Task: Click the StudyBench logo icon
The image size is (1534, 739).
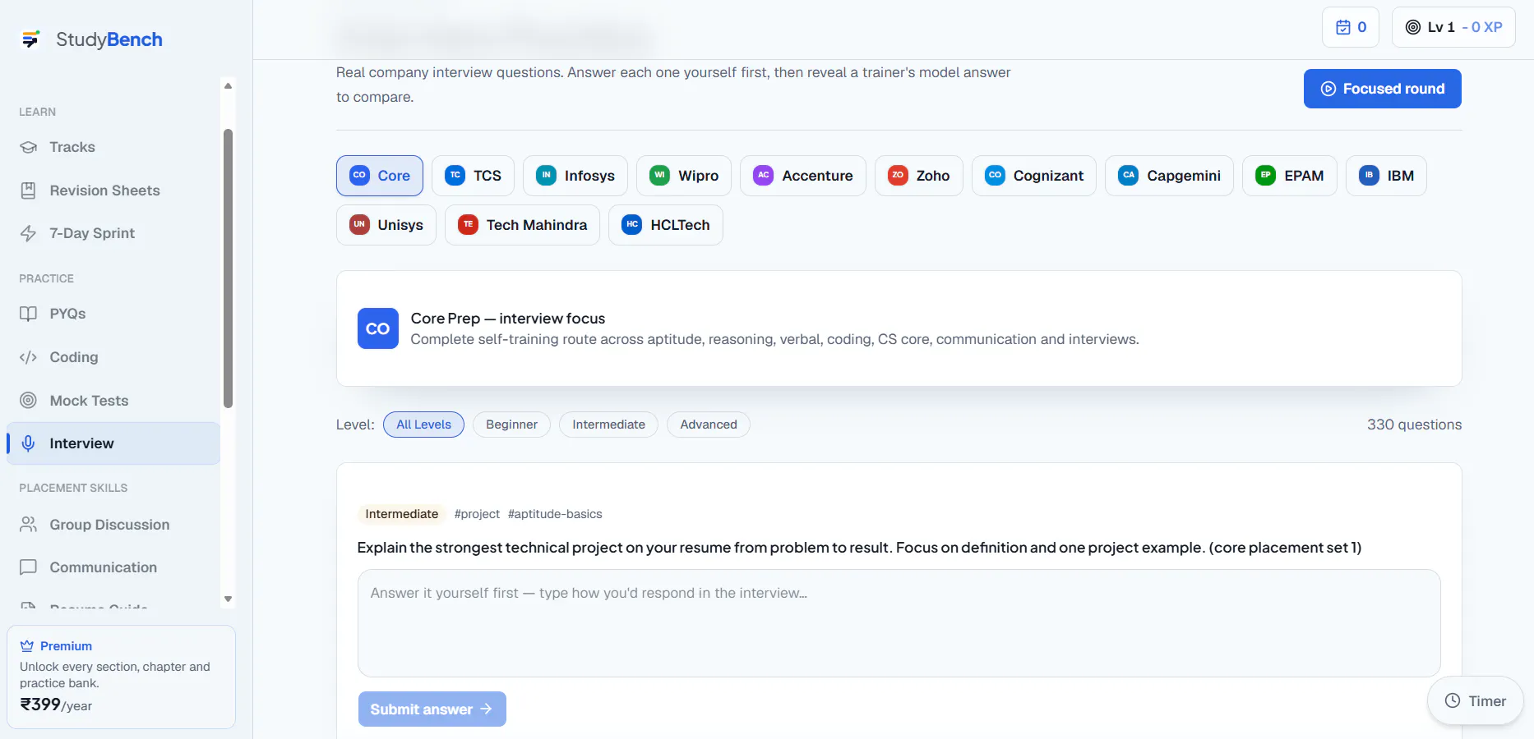Action: 30,39
